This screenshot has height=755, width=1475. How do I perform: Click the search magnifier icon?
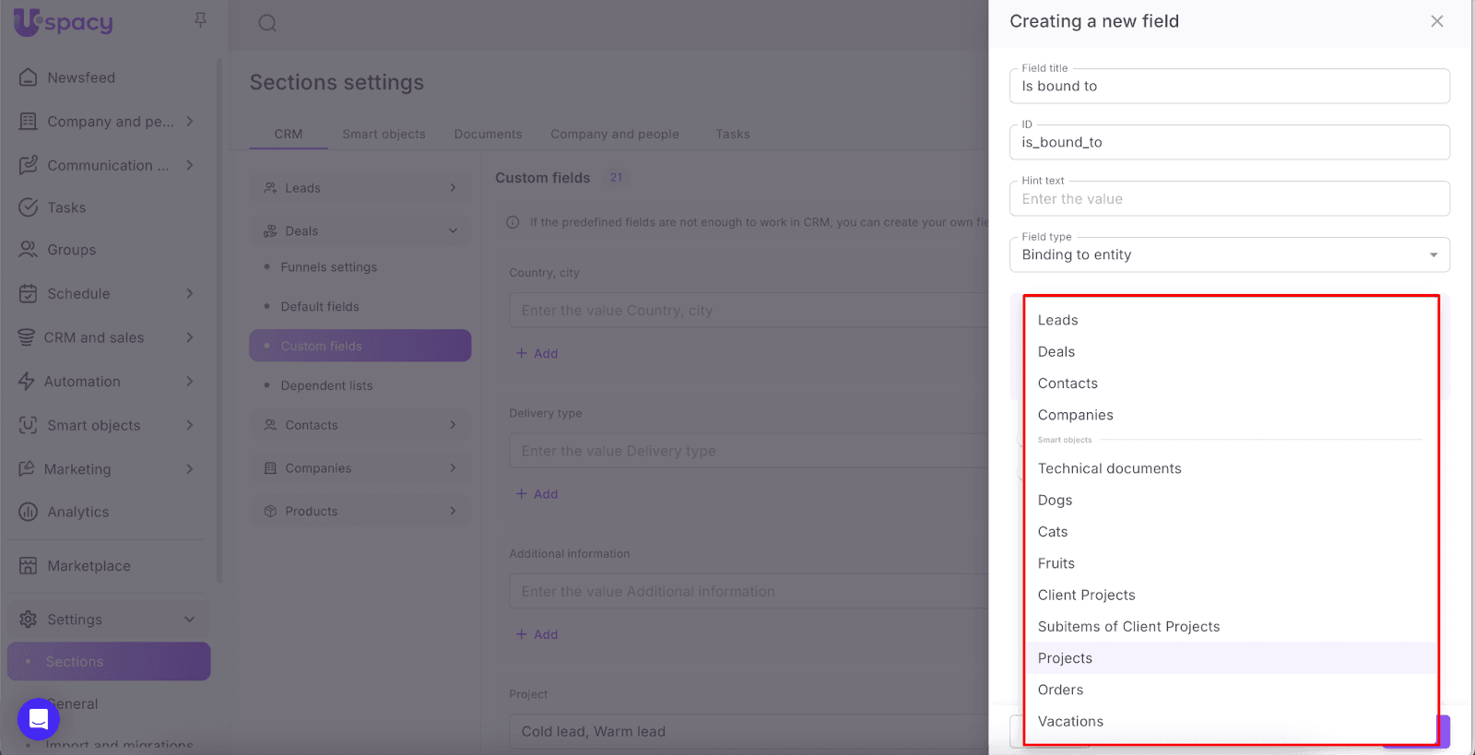coord(267,23)
